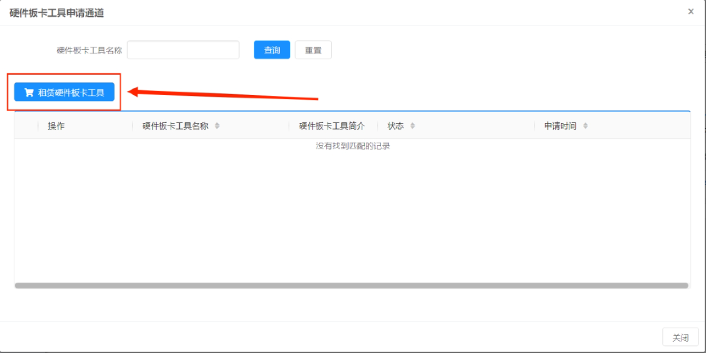Screen dimensions: 706x353
Task: Click the 状态 column header label
Action: coord(395,126)
